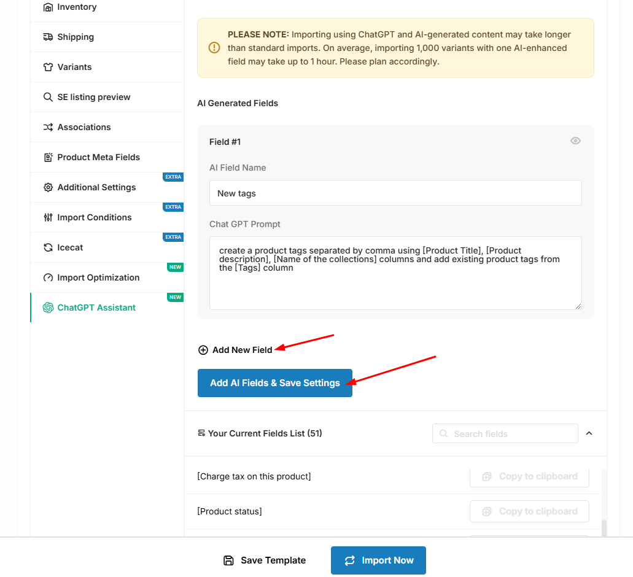633x577 pixels.
Task: Open Additional Settings section
Action: tap(107, 187)
